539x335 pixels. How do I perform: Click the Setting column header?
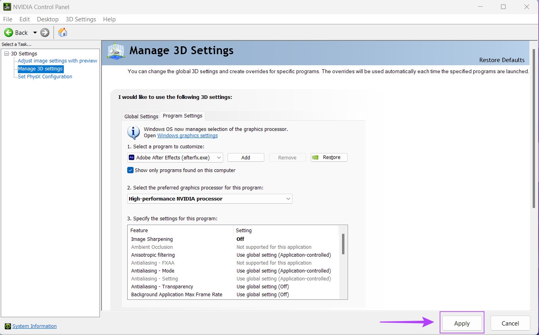click(x=286, y=230)
